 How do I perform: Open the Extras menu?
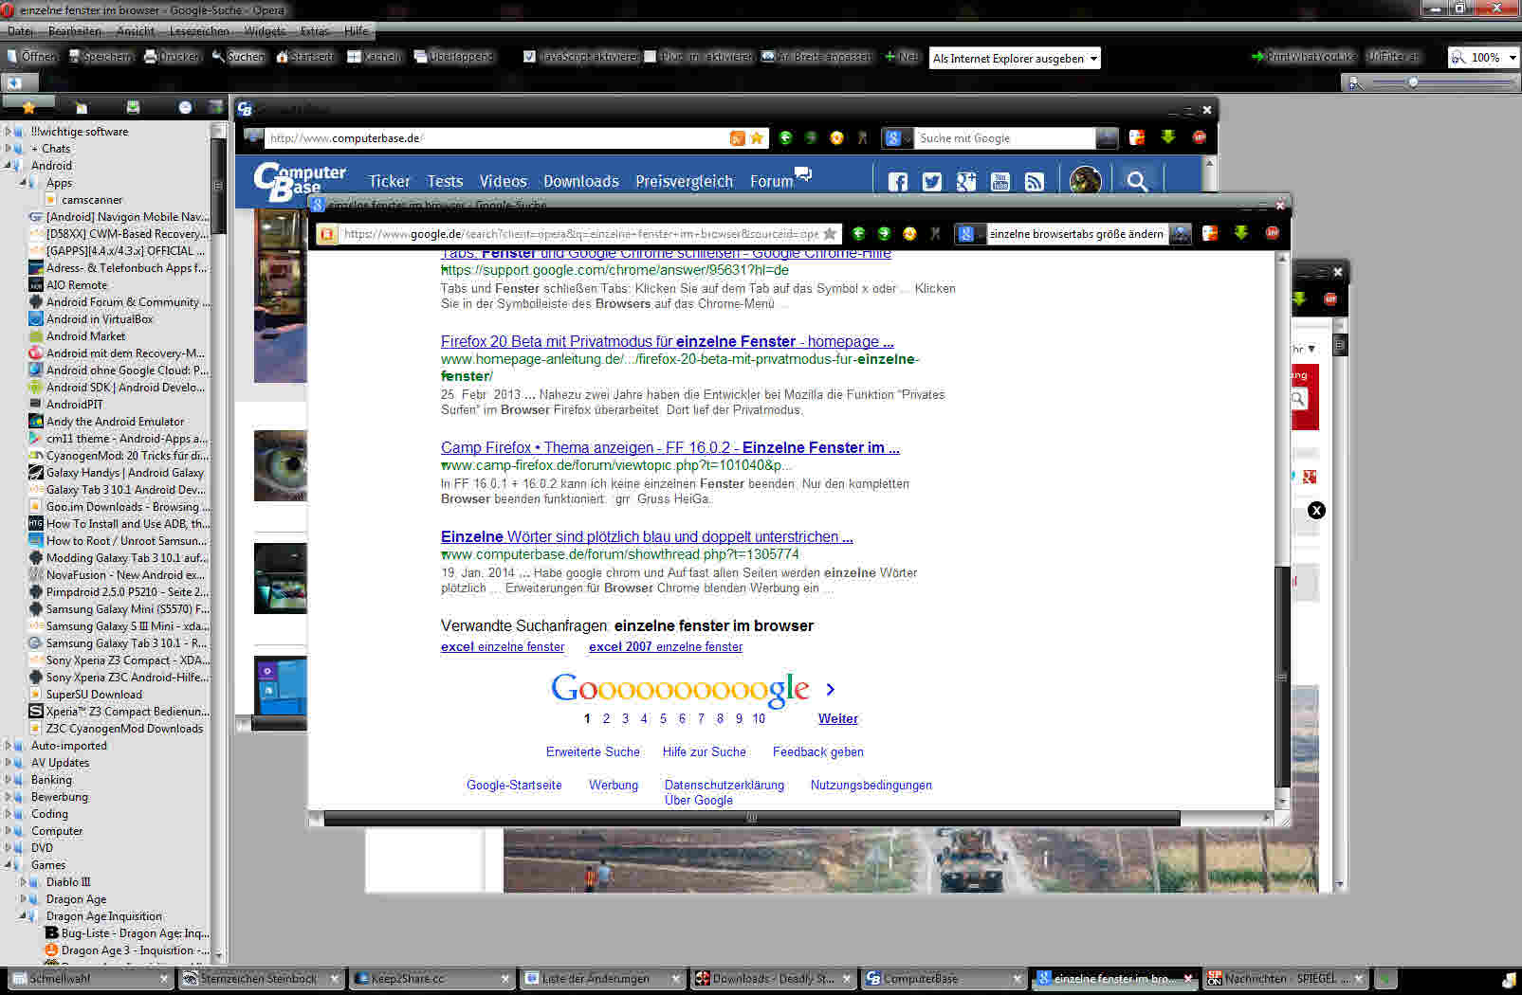(x=315, y=31)
